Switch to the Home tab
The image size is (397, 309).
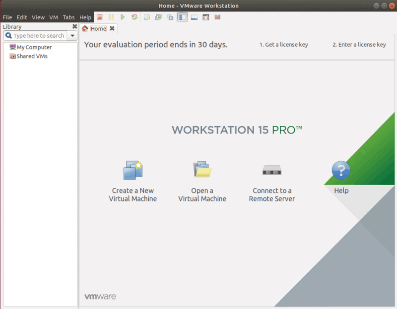(x=98, y=29)
